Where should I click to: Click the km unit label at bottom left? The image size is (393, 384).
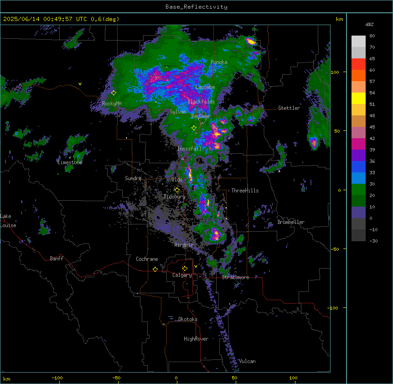click(7, 379)
